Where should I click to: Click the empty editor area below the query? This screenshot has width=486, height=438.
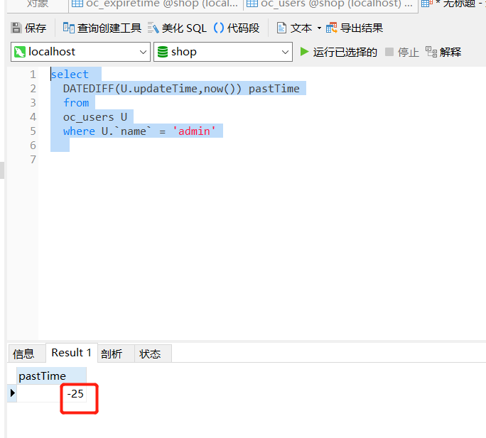coord(262,248)
